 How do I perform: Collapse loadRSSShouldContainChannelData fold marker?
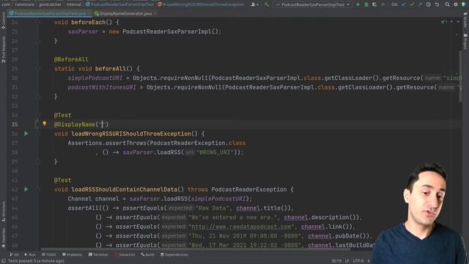[38, 189]
